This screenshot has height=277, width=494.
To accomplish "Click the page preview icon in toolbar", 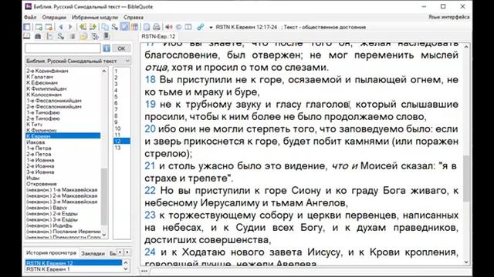I will [x=147, y=27].
